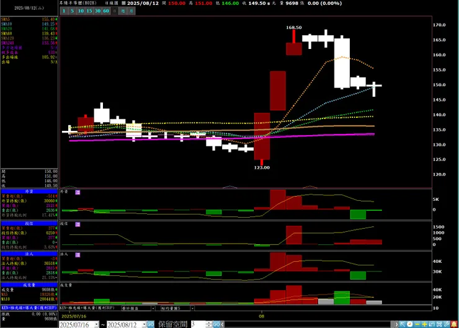Screen dimensions: 459x328
Task: Click the SMA240 row in the legend
Action: [29, 43]
